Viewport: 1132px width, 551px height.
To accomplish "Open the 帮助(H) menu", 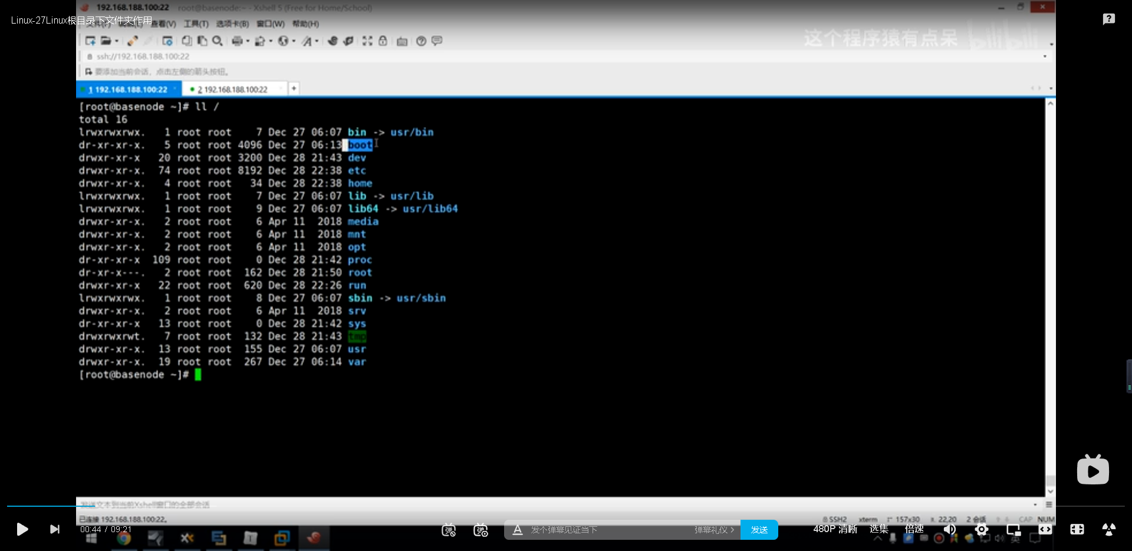I will click(305, 24).
